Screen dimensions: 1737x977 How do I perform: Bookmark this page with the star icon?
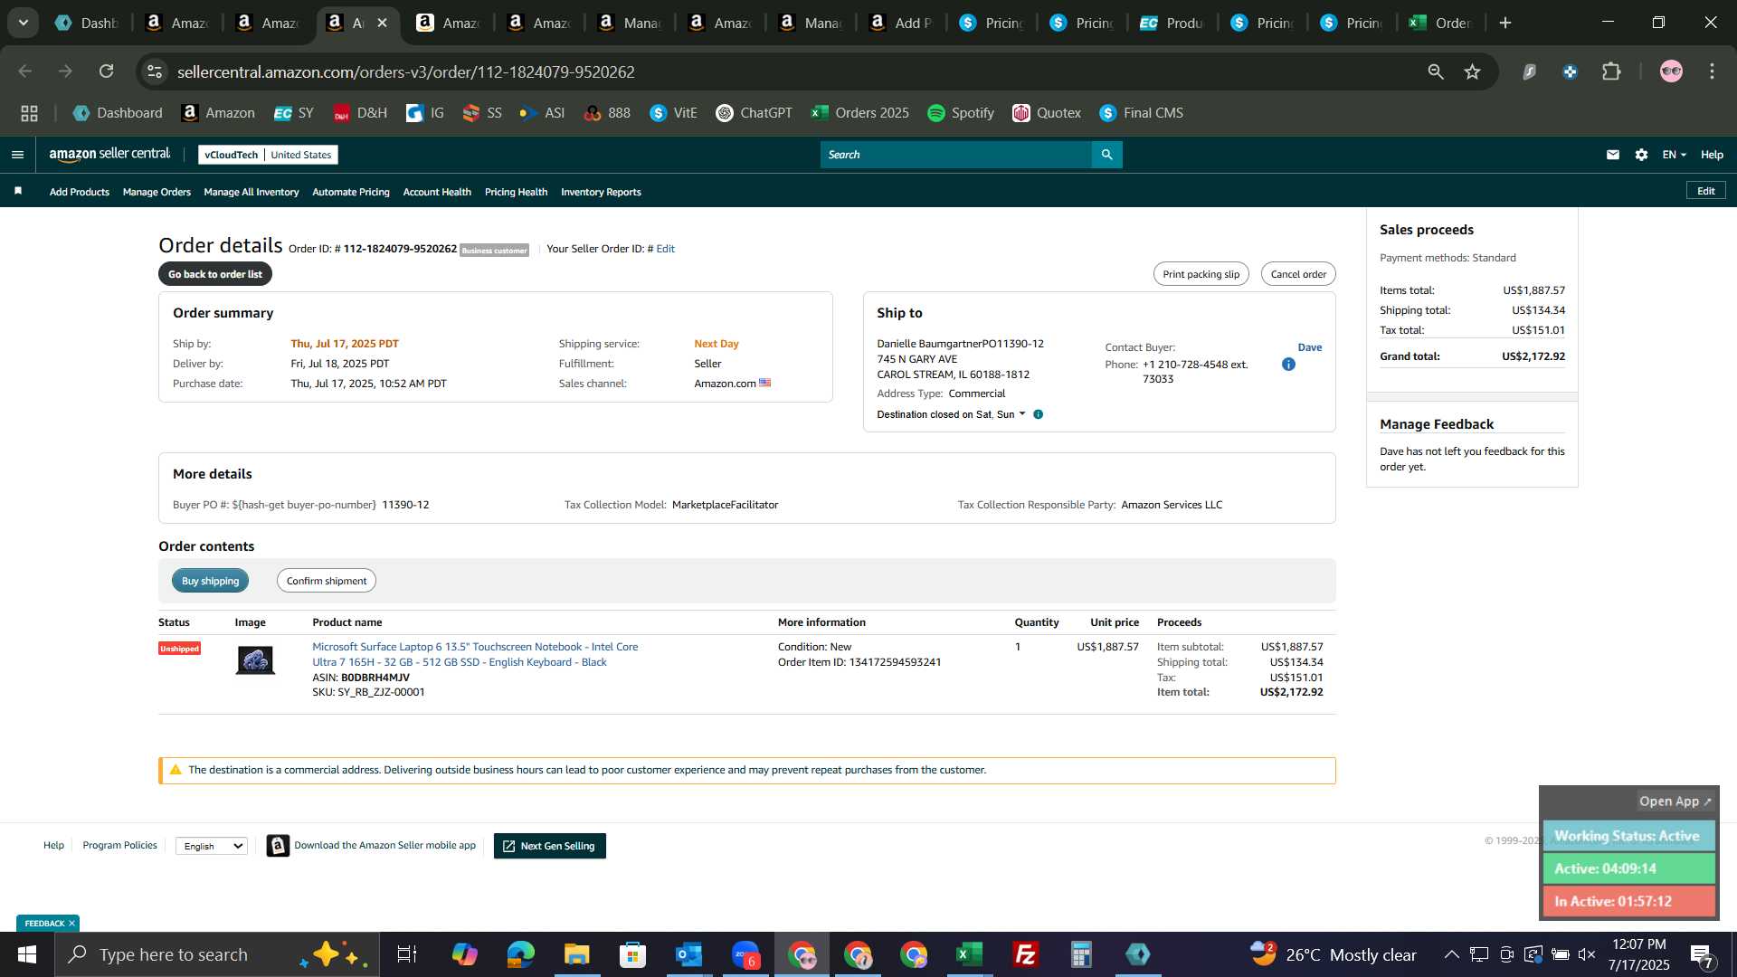[1472, 71]
